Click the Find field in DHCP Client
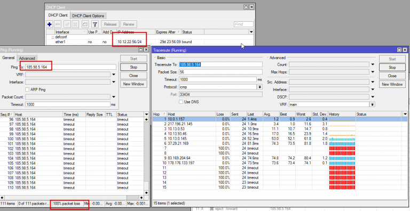The height and width of the screenshot is (211, 410). tap(243, 25)
